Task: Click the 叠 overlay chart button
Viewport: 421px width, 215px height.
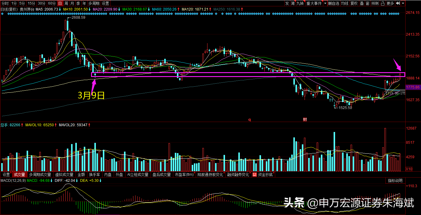Action: click(362, 3)
